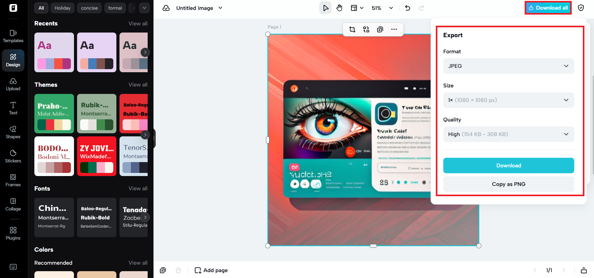Click the CapCut home logo
Screen dimensions: 594x278
click(x=13, y=8)
